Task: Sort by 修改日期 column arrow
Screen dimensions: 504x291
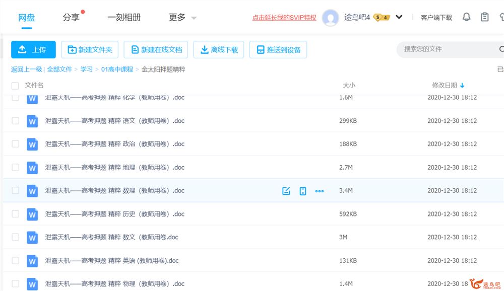Action: coord(462,86)
